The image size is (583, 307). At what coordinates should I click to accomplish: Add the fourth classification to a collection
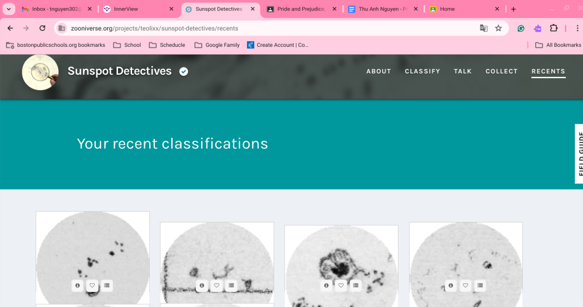(480, 286)
